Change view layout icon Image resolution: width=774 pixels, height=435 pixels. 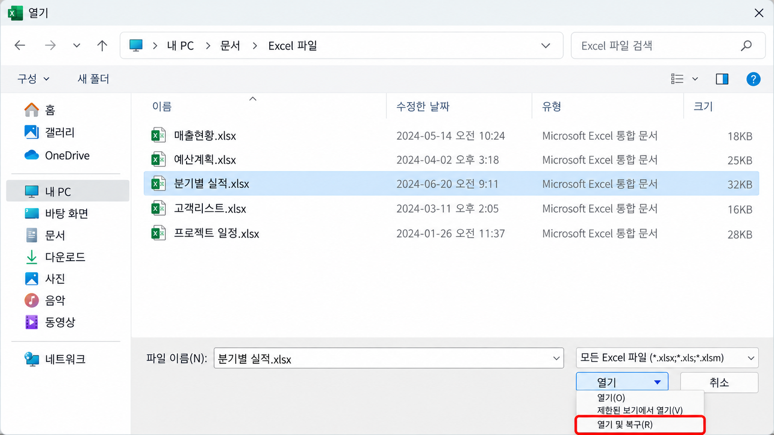coord(677,79)
